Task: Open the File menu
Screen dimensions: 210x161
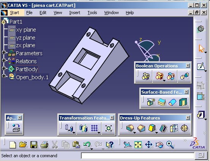Action: coord(29,13)
